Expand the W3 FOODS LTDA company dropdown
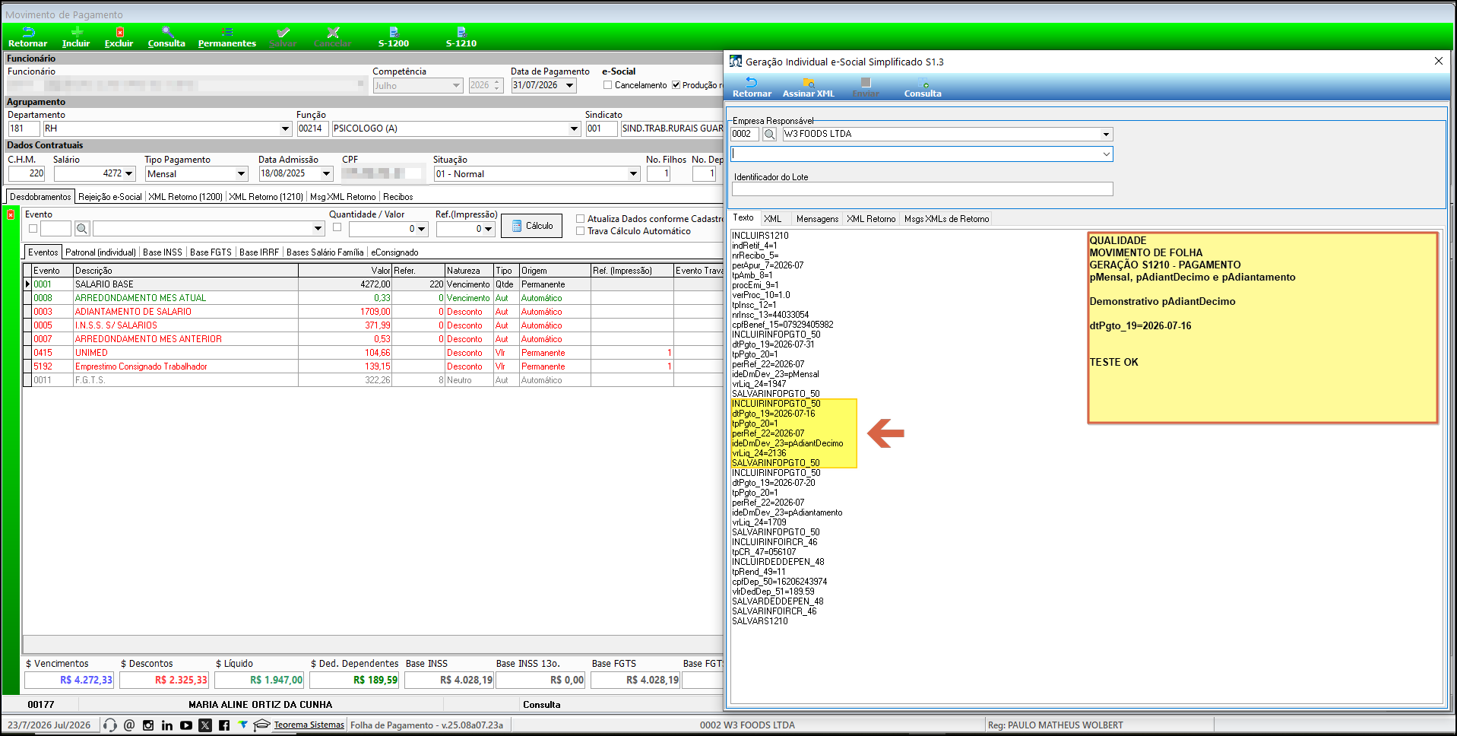 point(1106,134)
